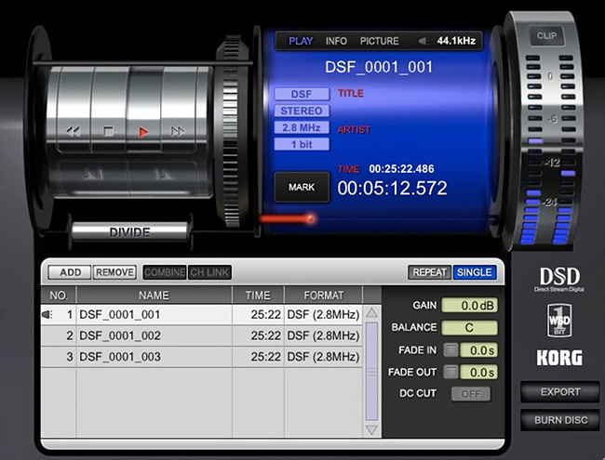Image resolution: width=605 pixels, height=460 pixels.
Task: Toggle the SINGLE play mode
Action: (x=474, y=272)
